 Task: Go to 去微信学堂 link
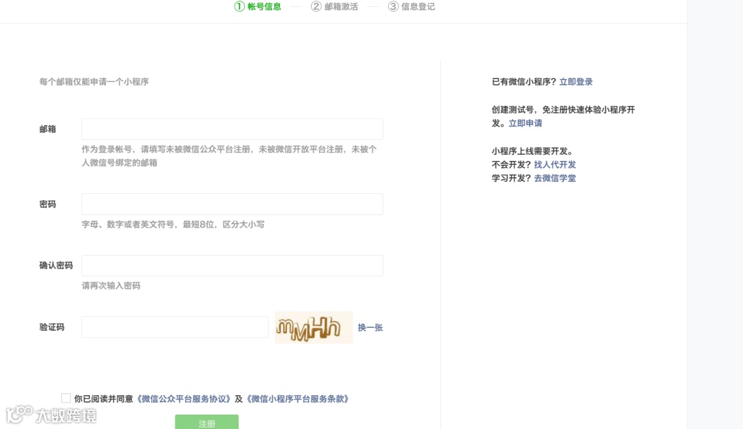tap(555, 178)
